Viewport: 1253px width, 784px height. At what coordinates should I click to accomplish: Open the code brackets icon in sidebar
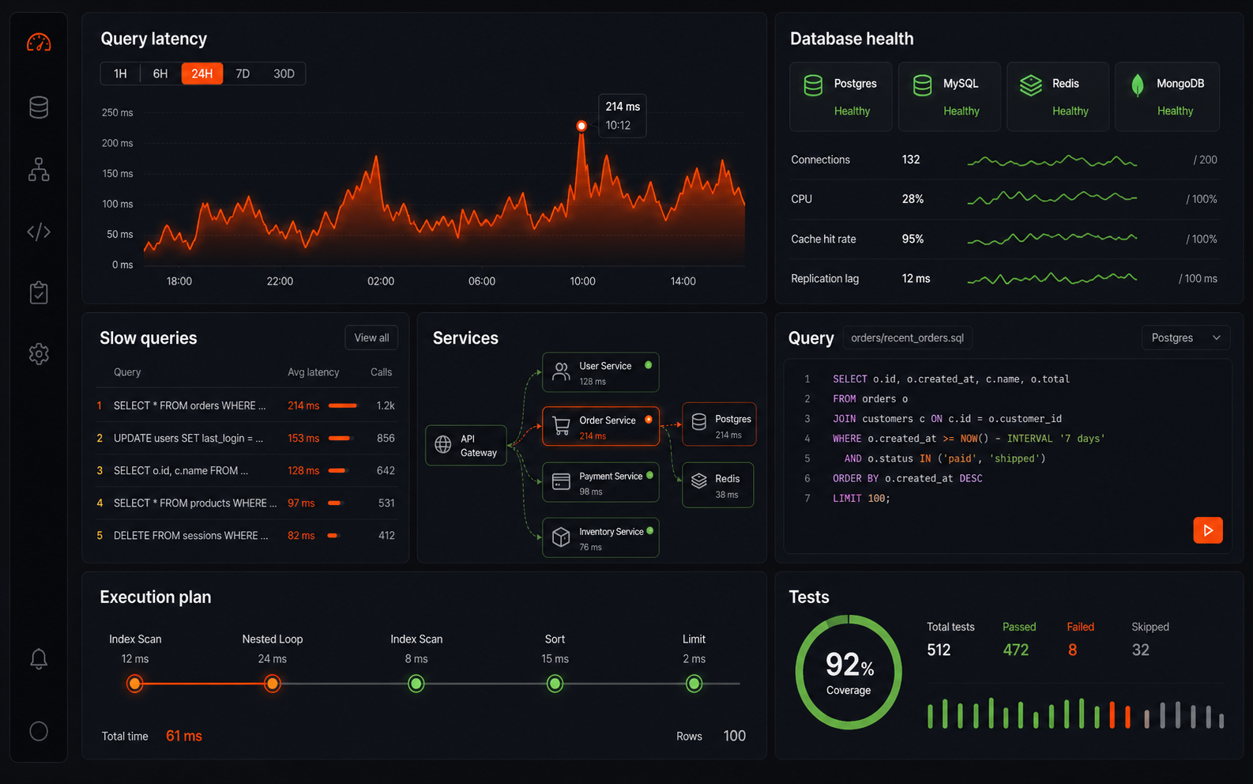click(x=39, y=232)
